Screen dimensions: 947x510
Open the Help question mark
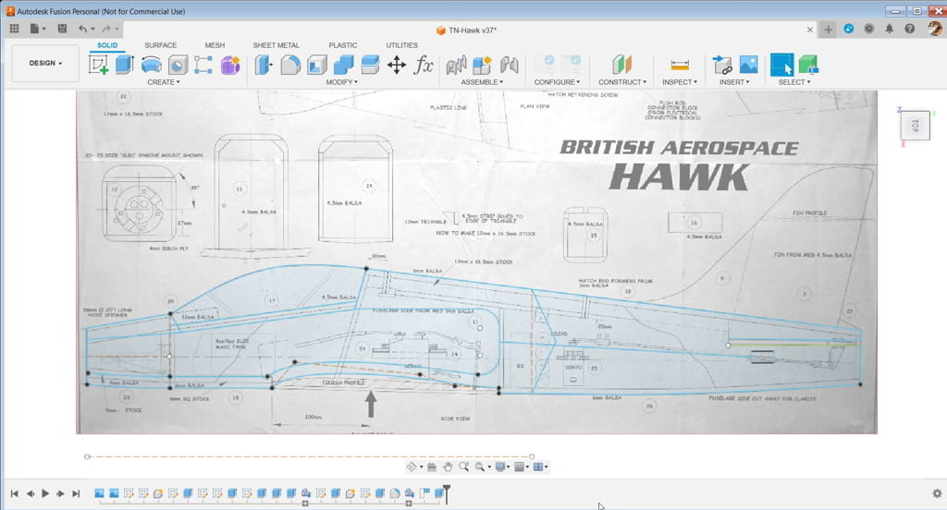pos(910,29)
